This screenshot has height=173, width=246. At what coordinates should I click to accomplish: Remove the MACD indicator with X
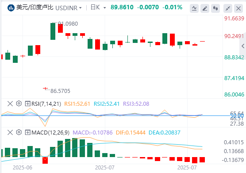tap(10, 133)
